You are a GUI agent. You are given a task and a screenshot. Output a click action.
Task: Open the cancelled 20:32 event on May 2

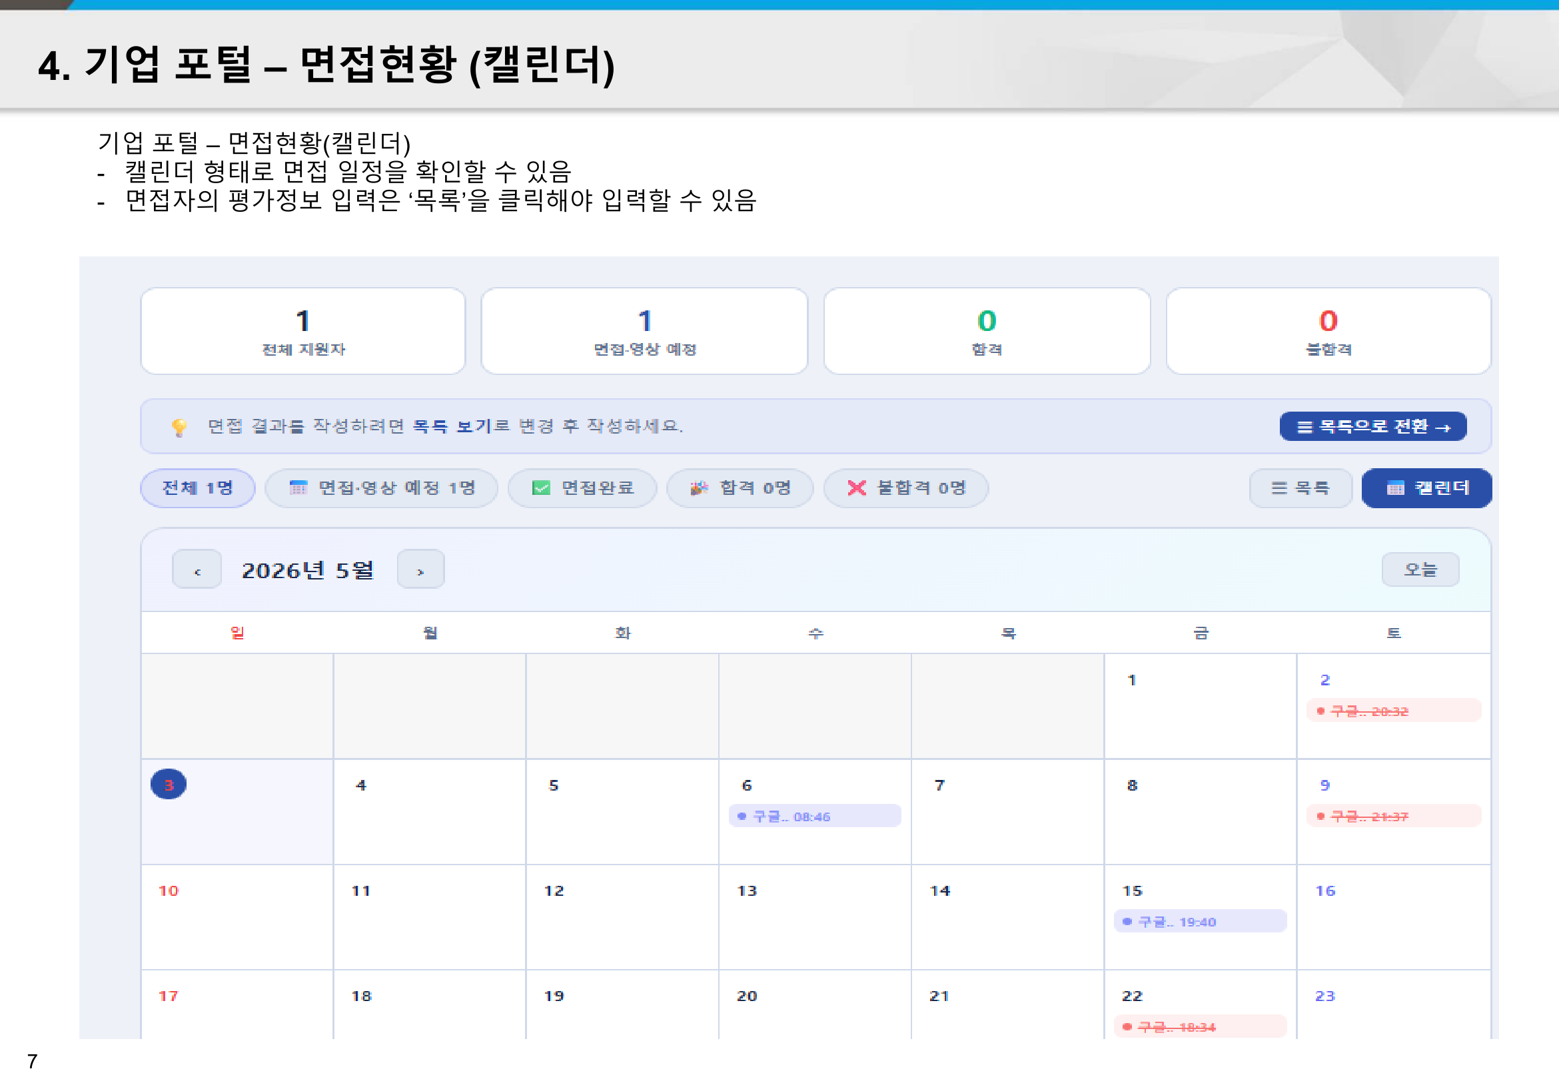click(x=1393, y=711)
